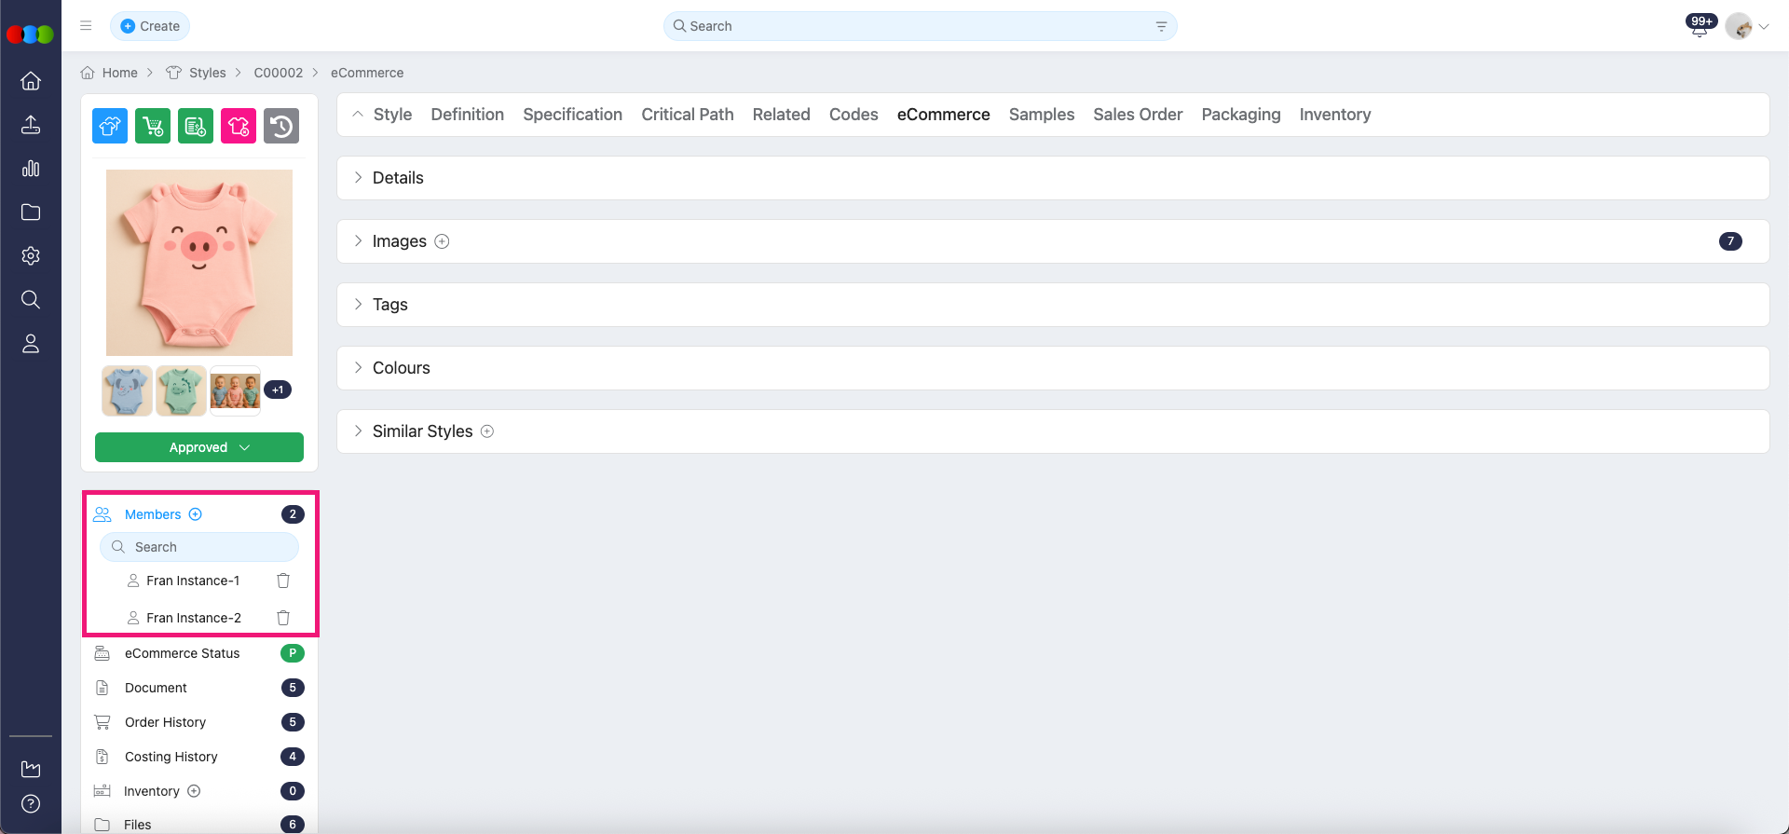Open the grey history clock icon
This screenshot has width=1789, height=834.
tap(281, 126)
